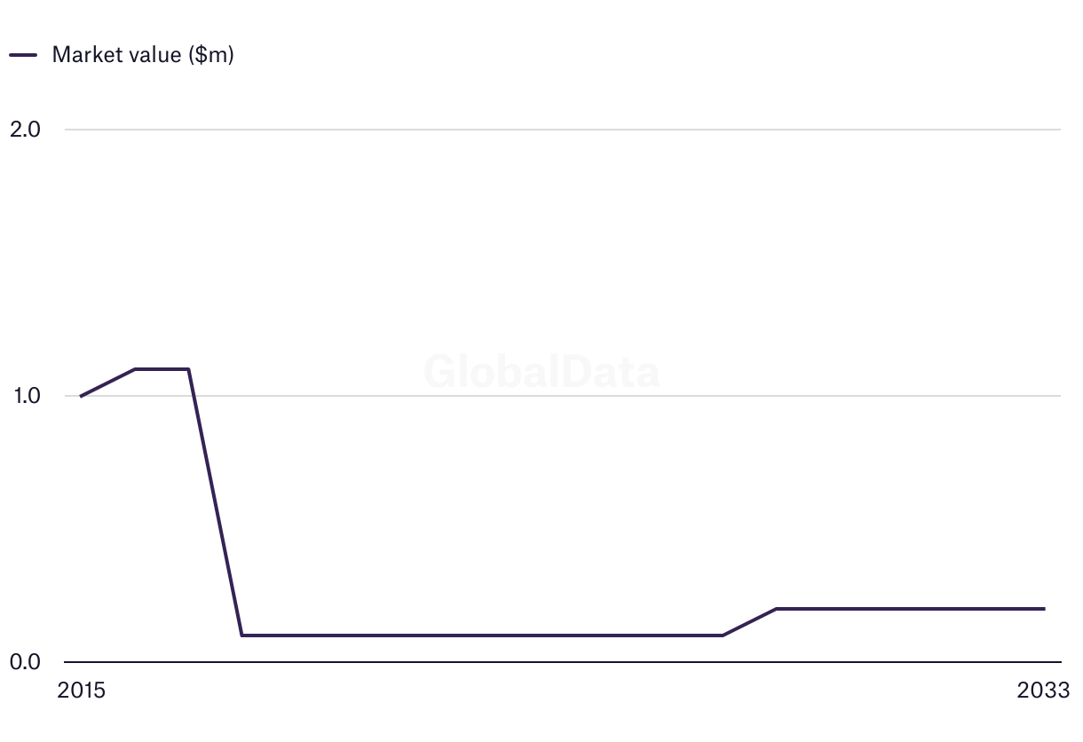Click the GlobalData watermark text

click(x=541, y=372)
